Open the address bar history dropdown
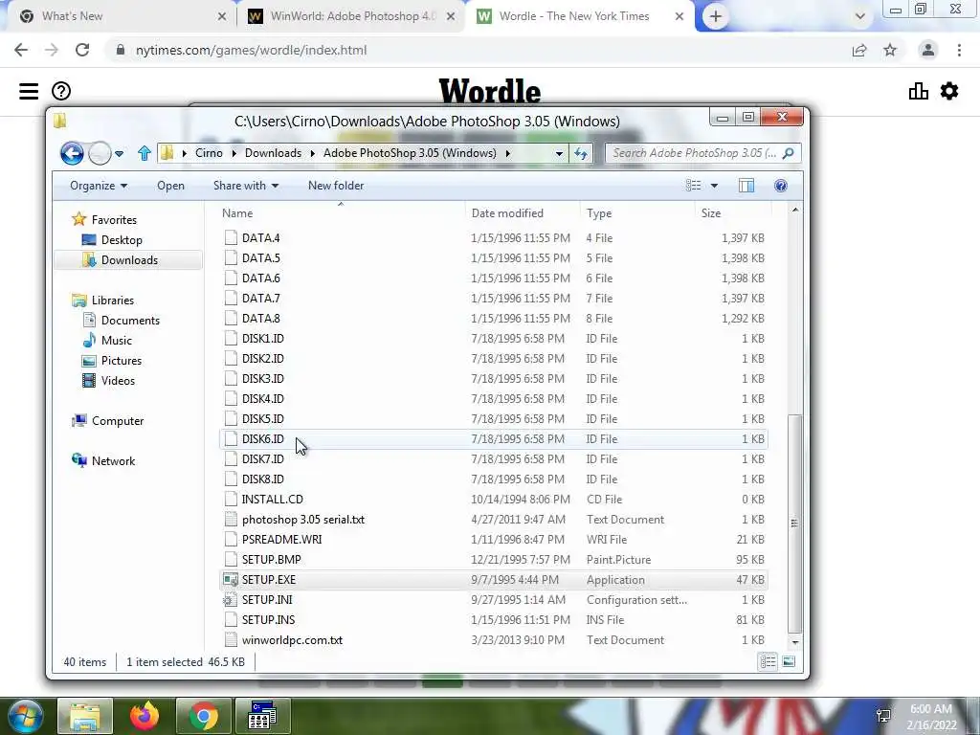The height and width of the screenshot is (735, 980). 559,153
